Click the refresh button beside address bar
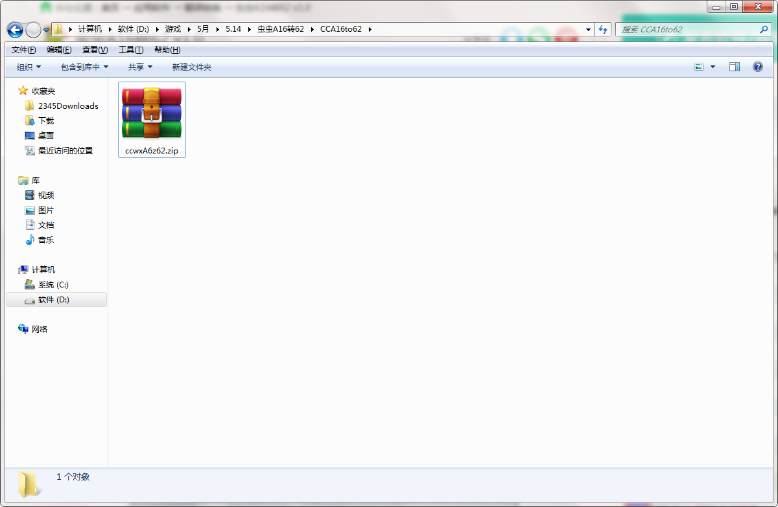 pos(603,29)
